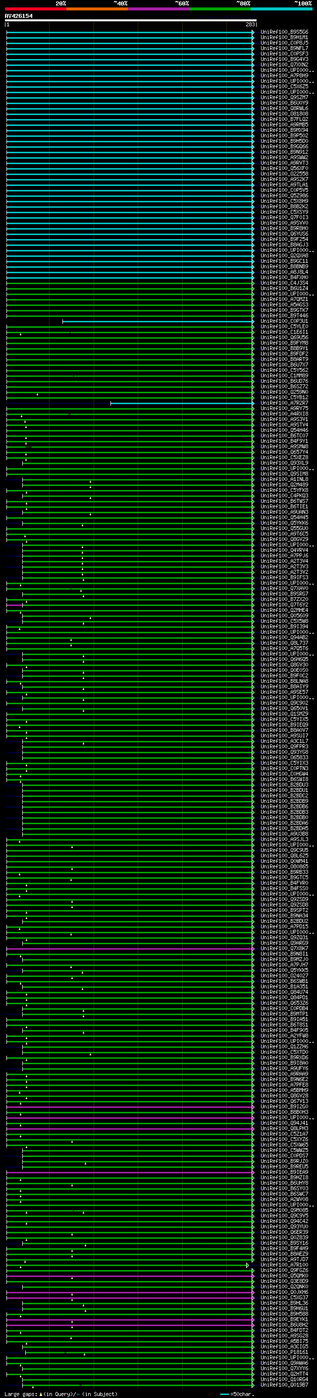Viewport: 317px width, 1398px height.
Task: Click the UniRef100_Q7F0I3 label
Action: (284, 218)
